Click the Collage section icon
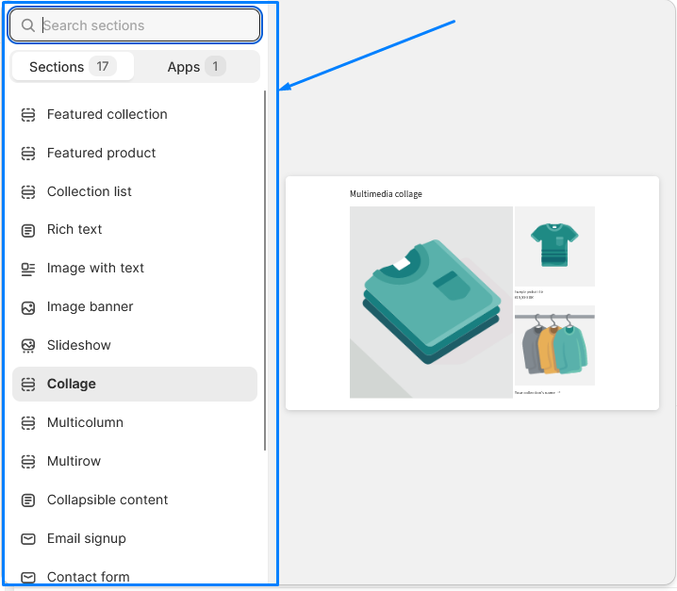Viewport: 677px width, 591px height. pos(28,385)
